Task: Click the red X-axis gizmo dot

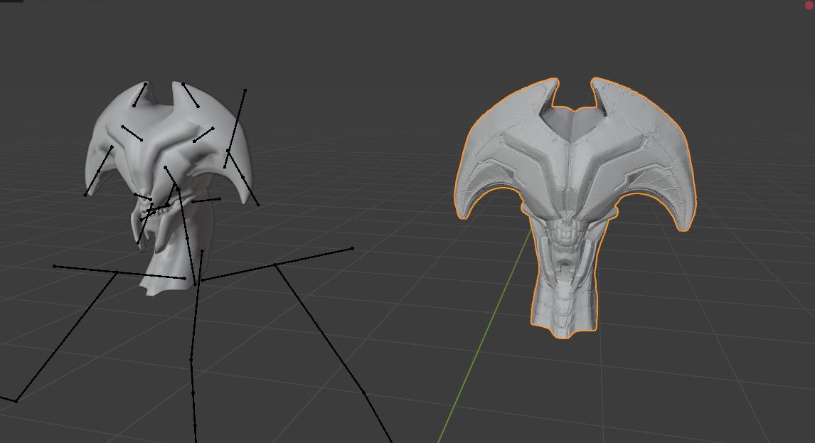Action: click(x=809, y=4)
